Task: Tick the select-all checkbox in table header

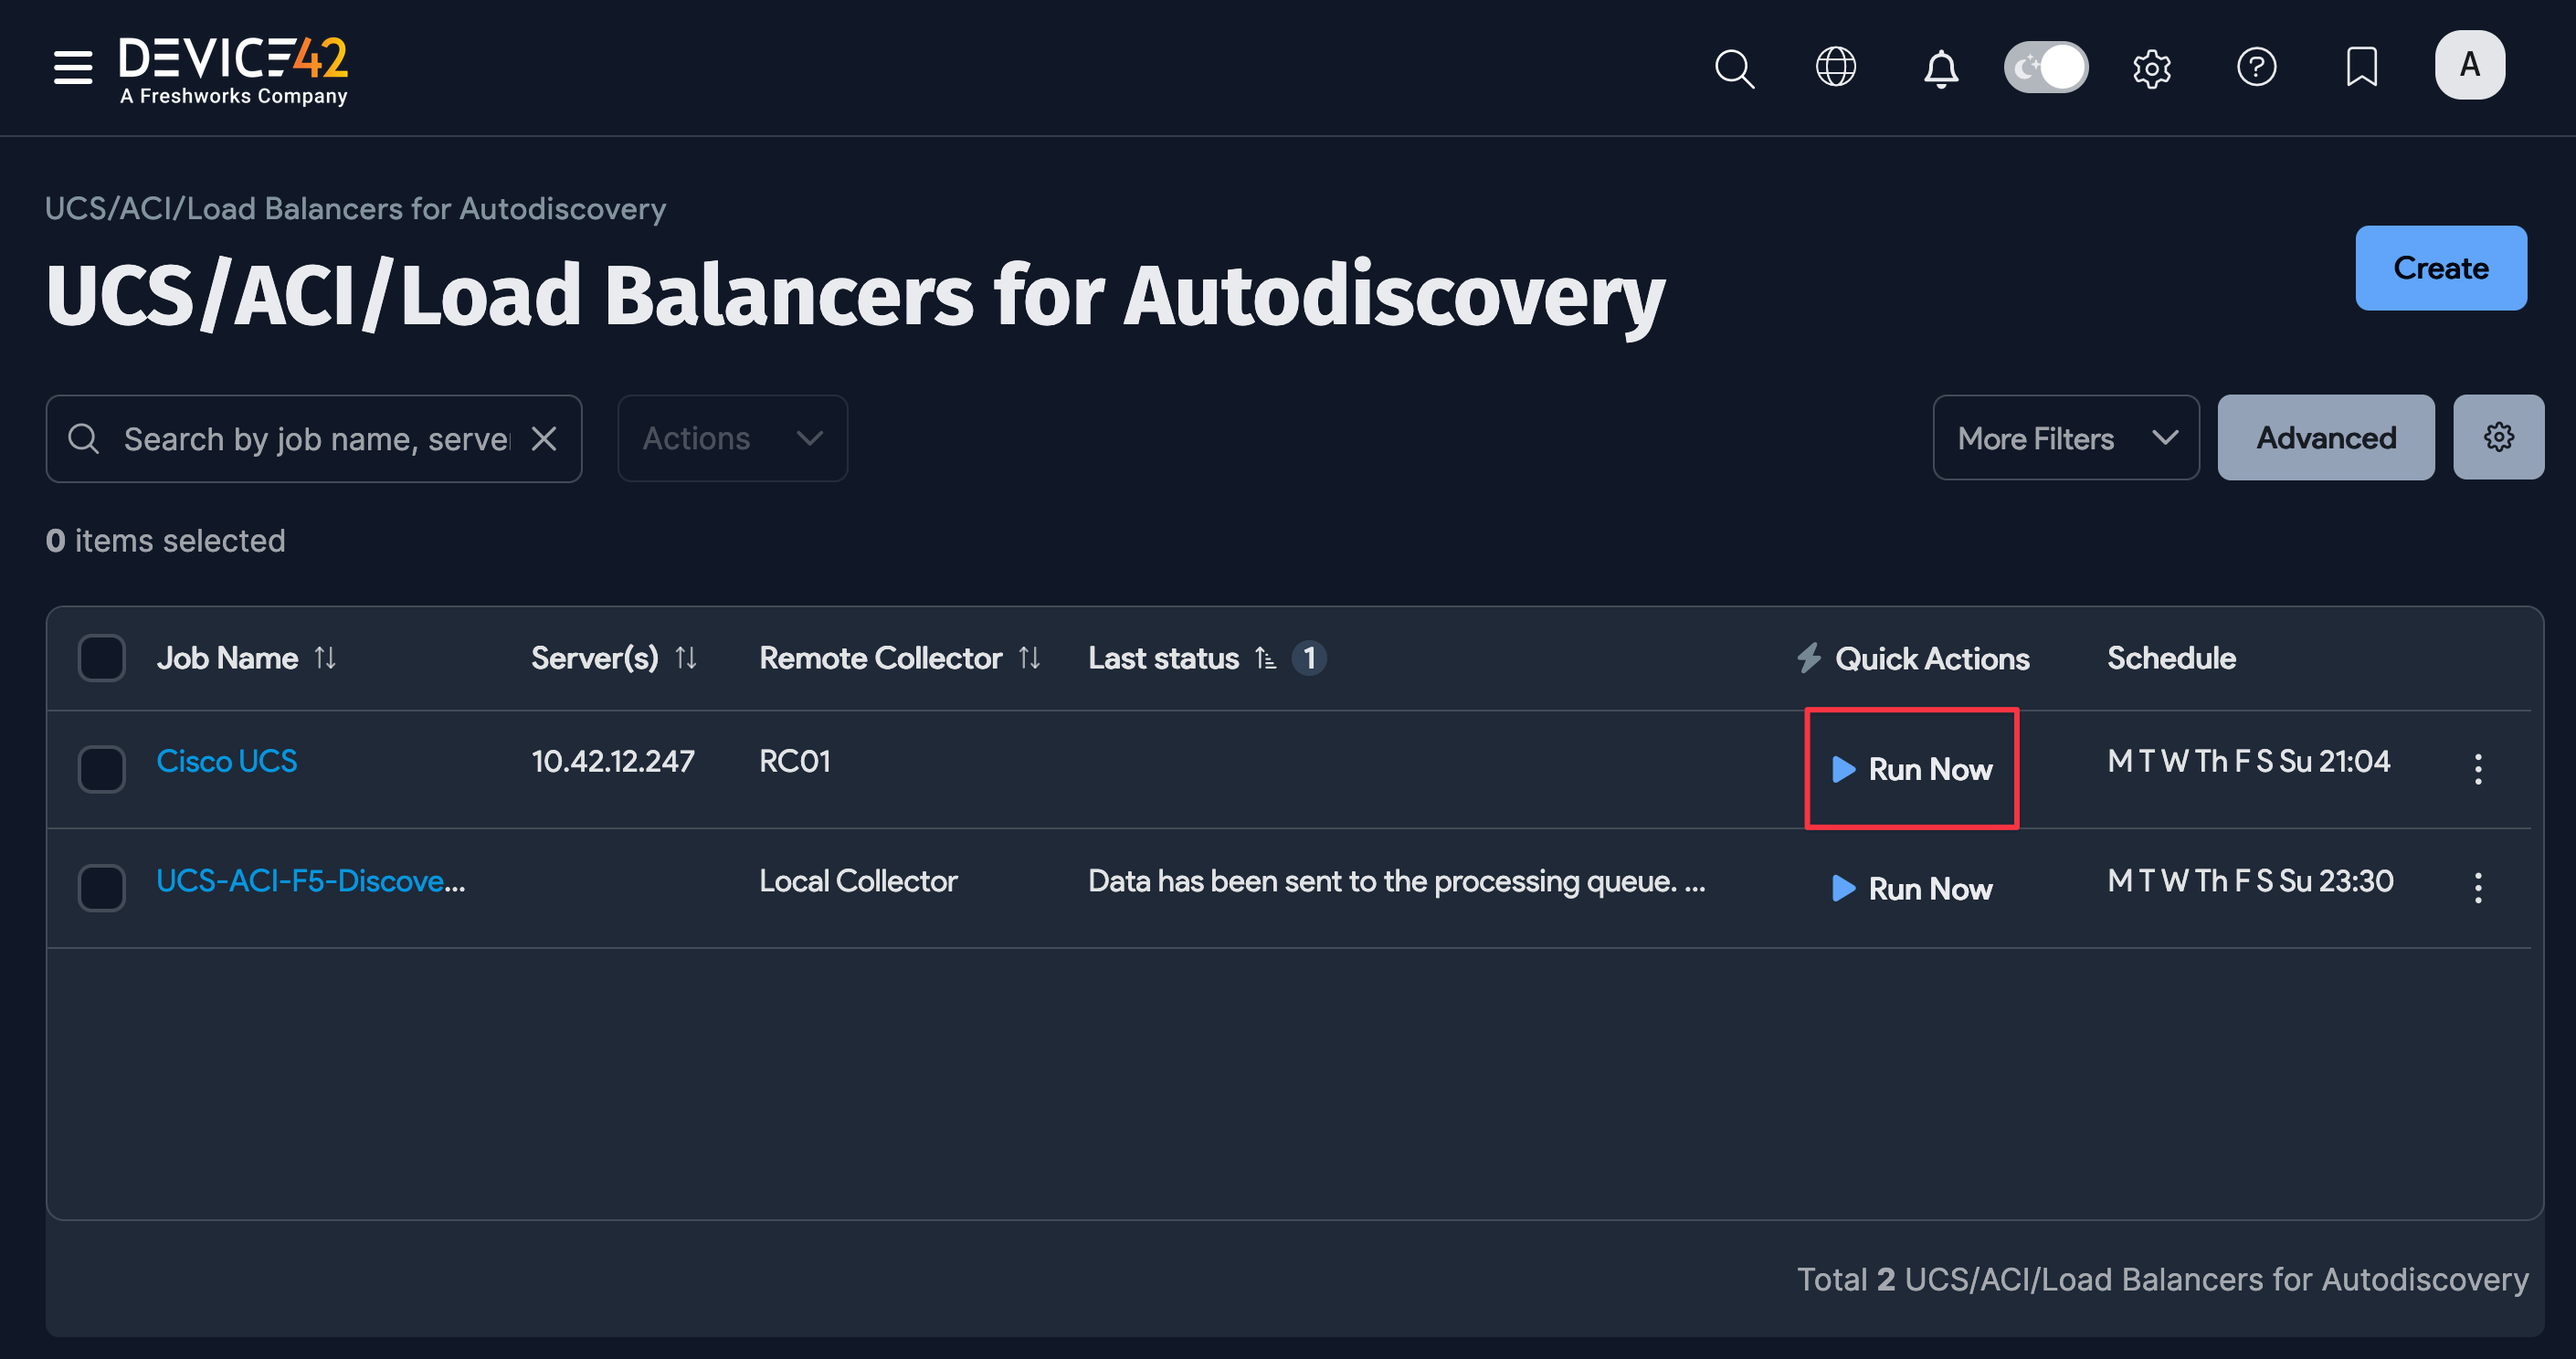Action: coord(102,657)
